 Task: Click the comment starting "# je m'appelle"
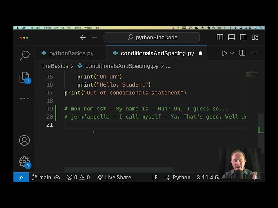155,117
